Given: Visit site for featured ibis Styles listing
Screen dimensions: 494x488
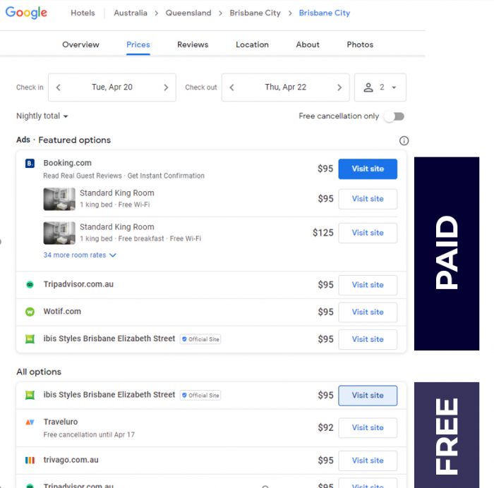Looking at the screenshot, I should pyautogui.click(x=368, y=339).
